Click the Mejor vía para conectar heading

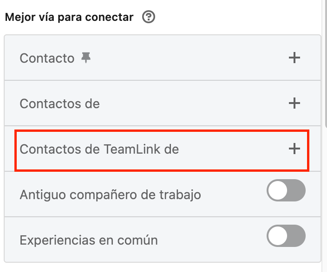tap(69, 17)
